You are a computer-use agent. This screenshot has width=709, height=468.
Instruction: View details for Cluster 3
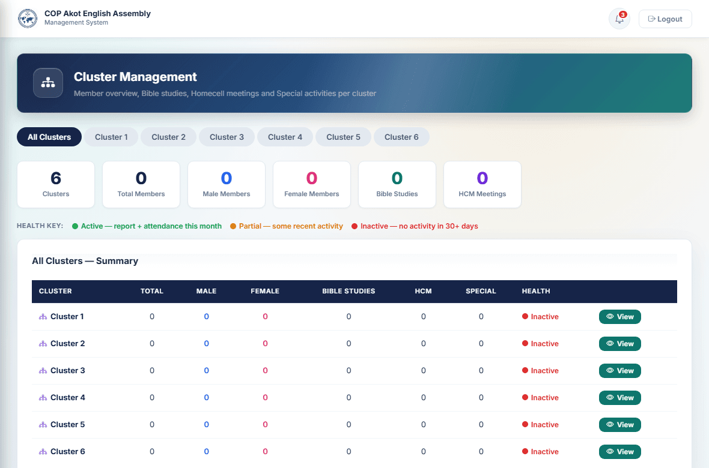620,371
